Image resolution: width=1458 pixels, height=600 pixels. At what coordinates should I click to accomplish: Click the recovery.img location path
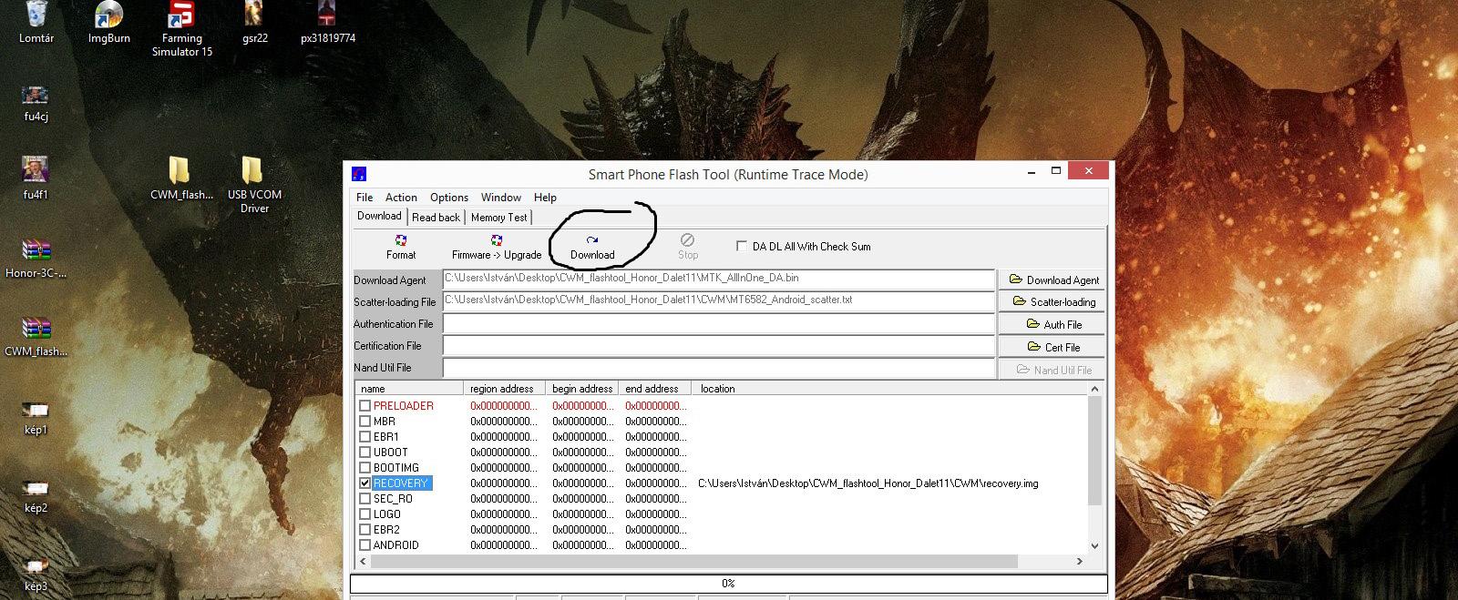coord(868,483)
